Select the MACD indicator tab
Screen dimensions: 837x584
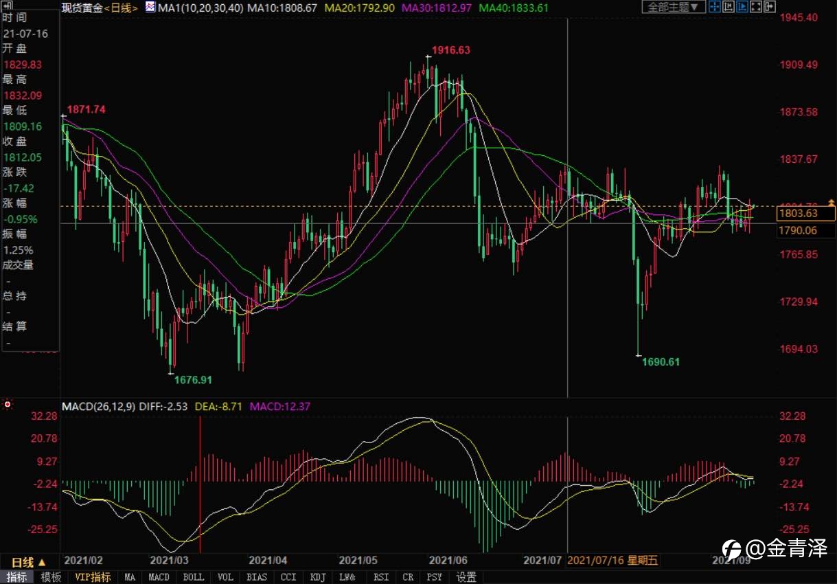159,577
